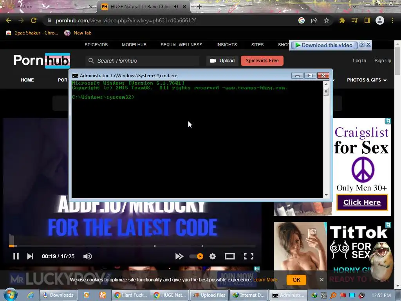Click the taskbar clock showing 12:55 PM
The height and width of the screenshot is (301, 401).
point(381,295)
